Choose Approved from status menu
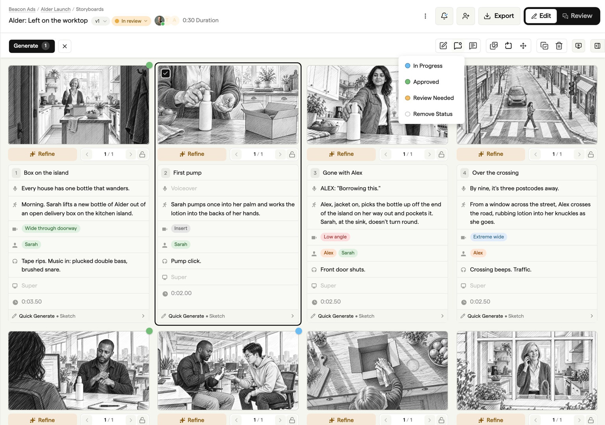 pos(431,82)
